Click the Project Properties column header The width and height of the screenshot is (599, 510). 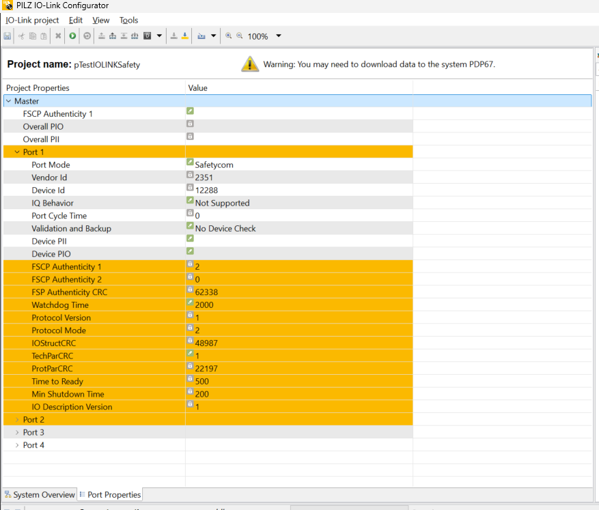pyautogui.click(x=38, y=88)
